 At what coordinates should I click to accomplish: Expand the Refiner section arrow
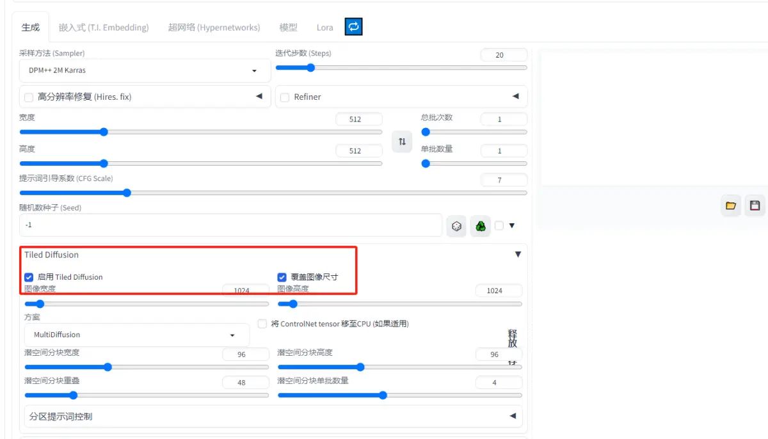tap(515, 97)
